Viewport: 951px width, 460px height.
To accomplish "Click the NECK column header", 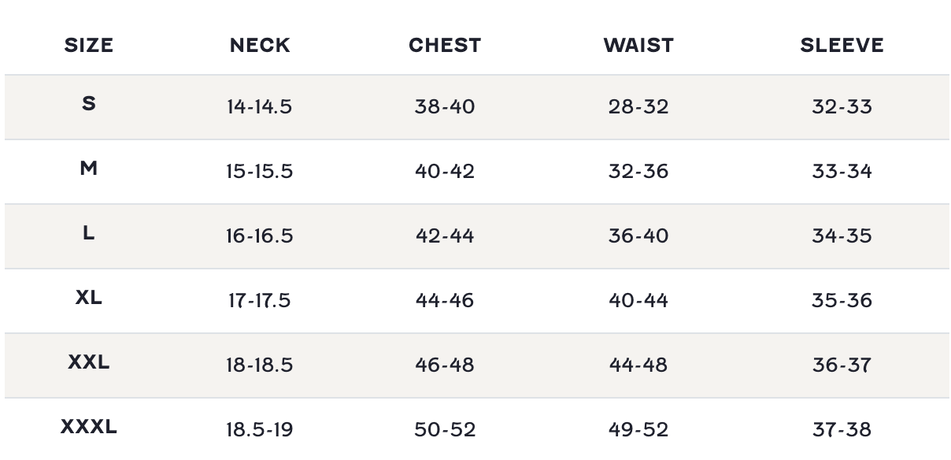I will pyautogui.click(x=260, y=46).
